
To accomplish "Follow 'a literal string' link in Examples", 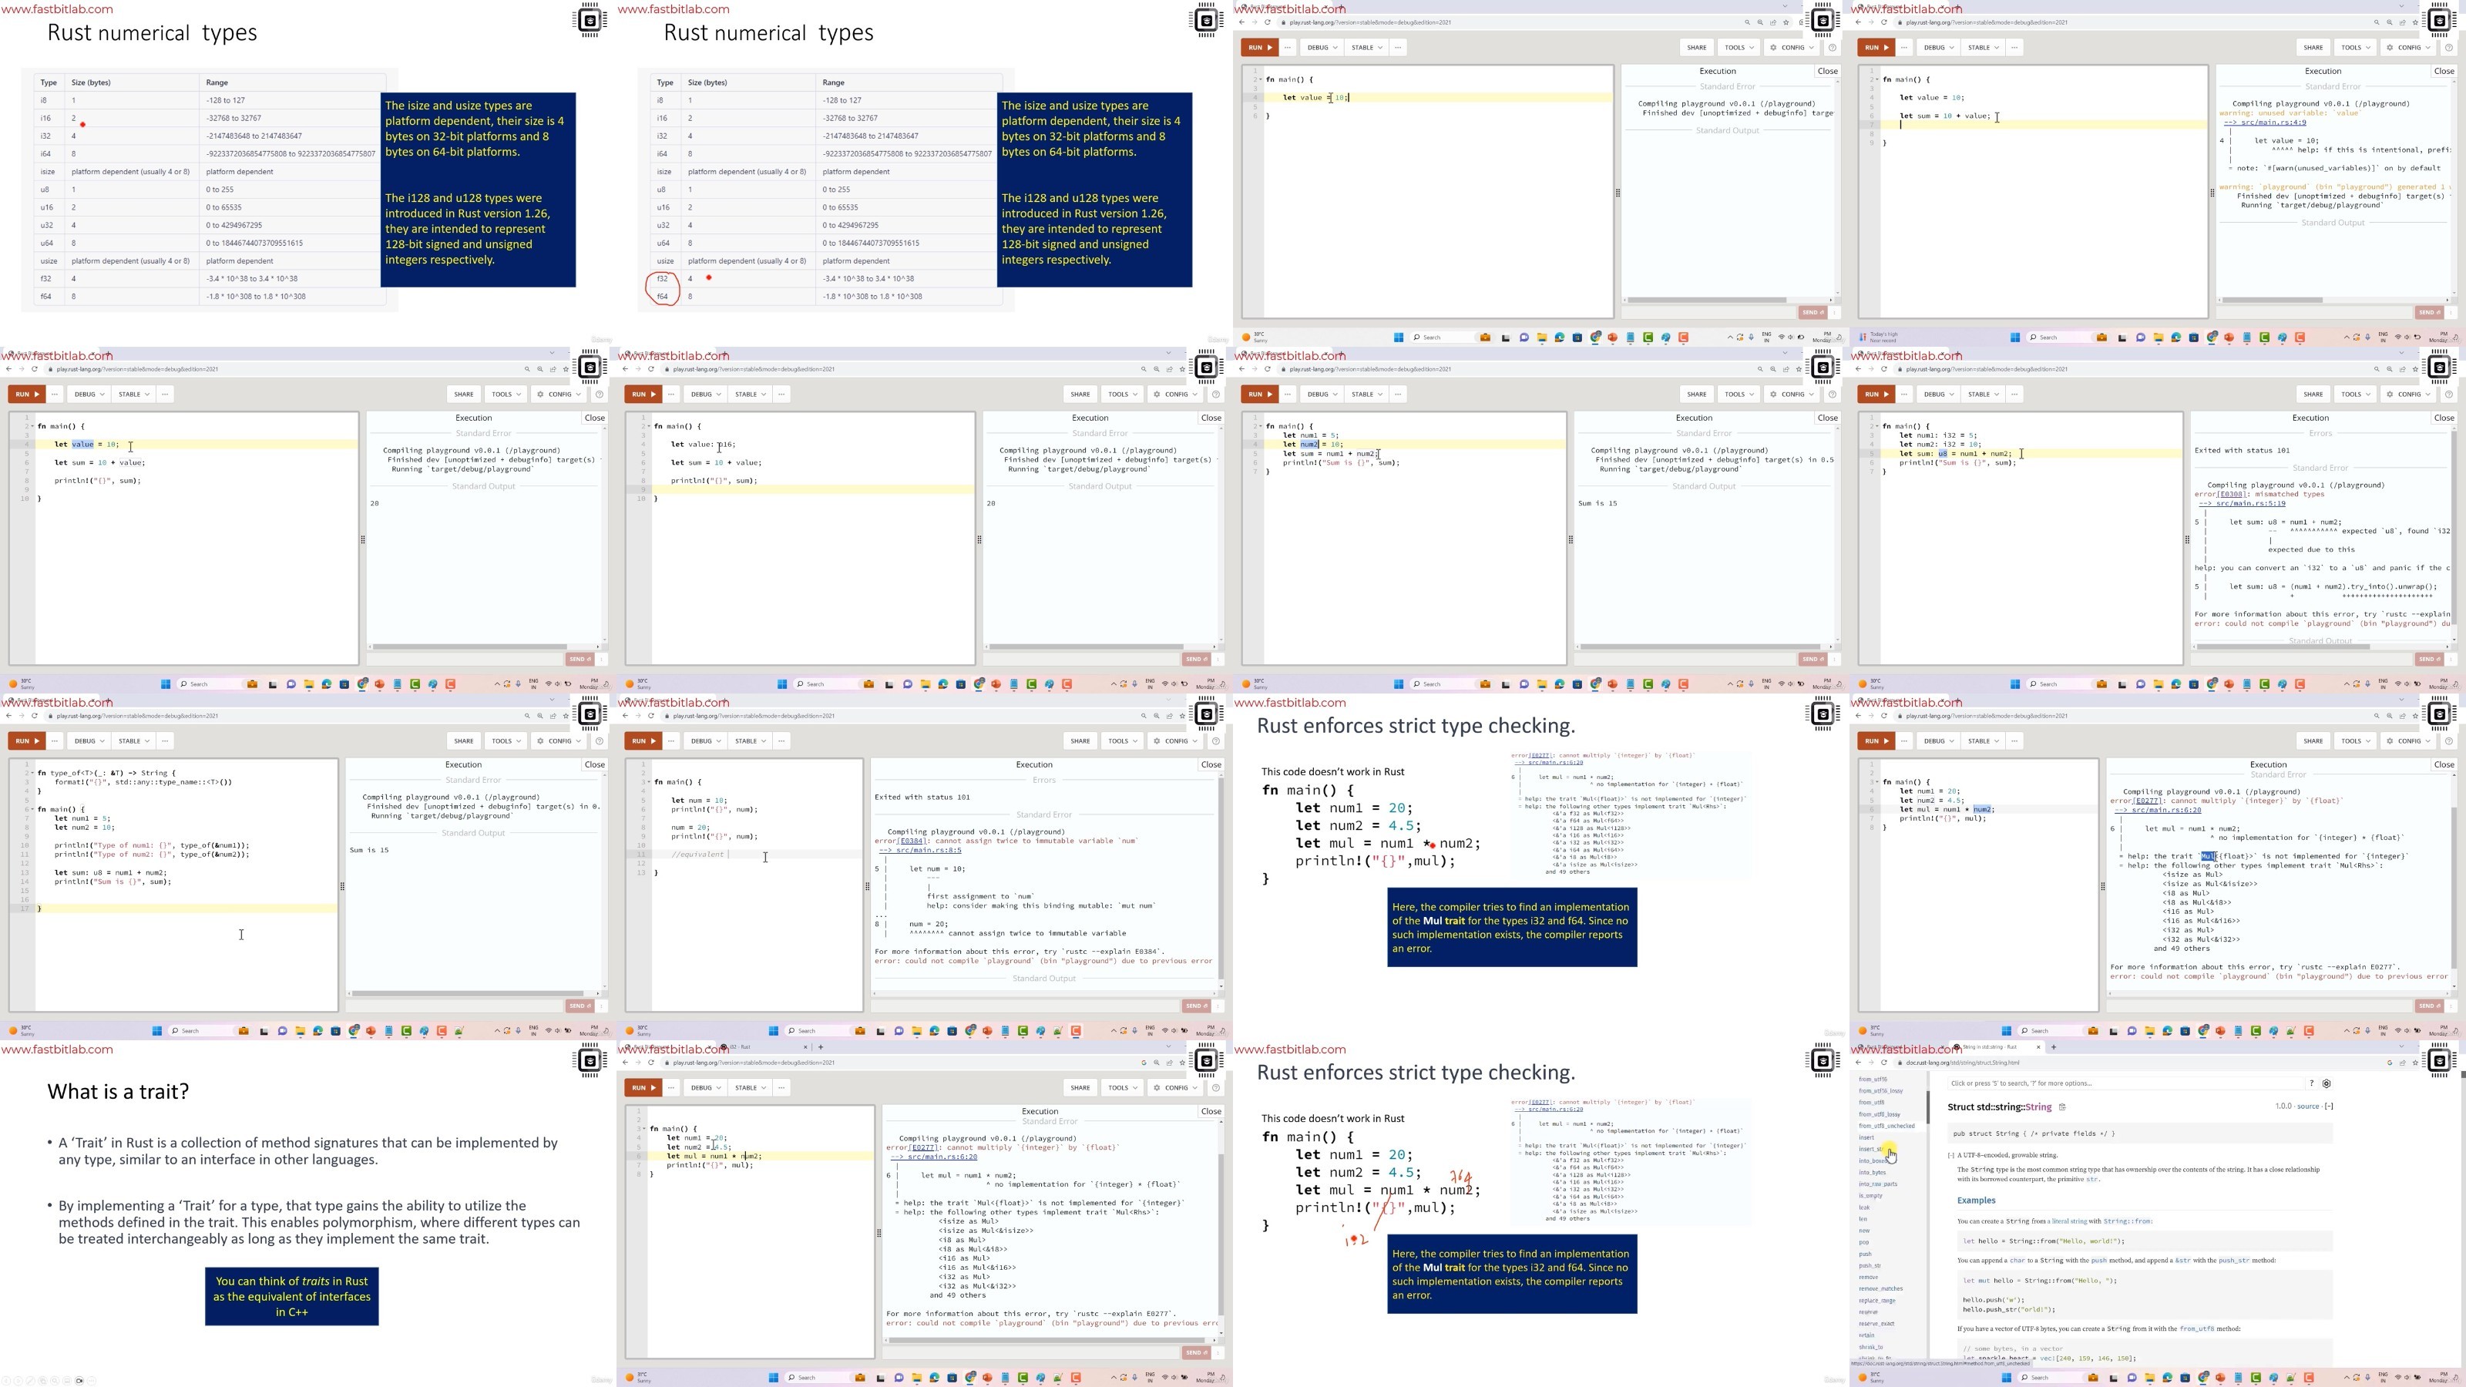I will click(x=2068, y=1221).
